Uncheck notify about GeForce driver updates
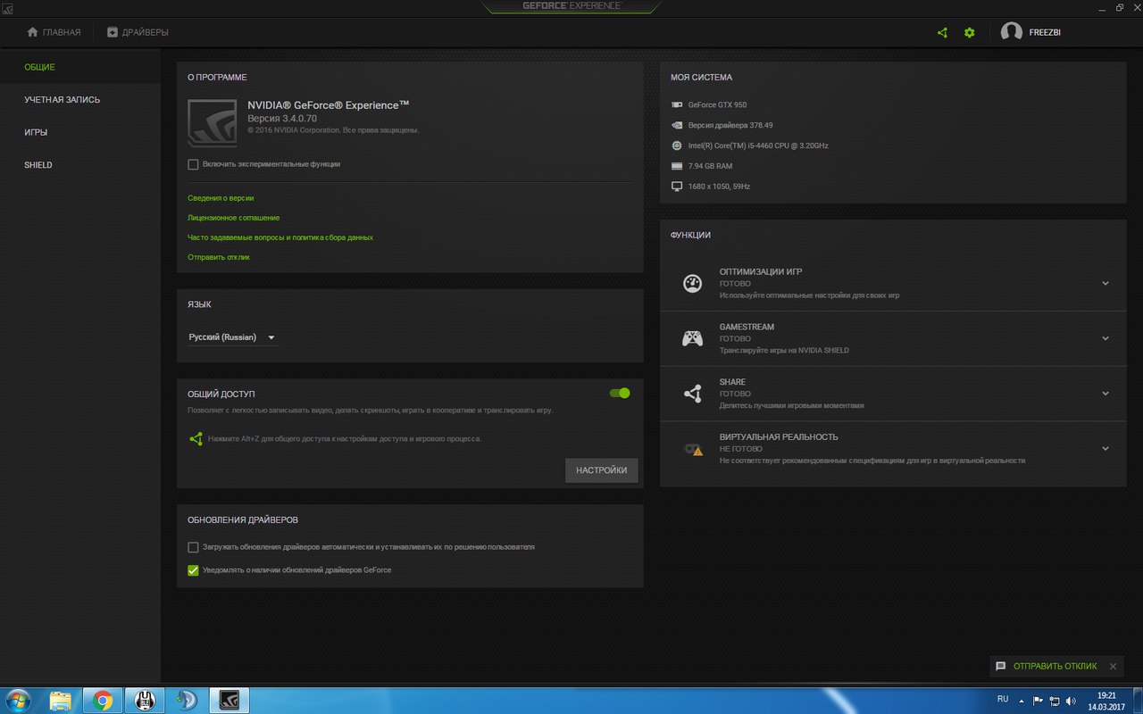This screenshot has width=1143, height=714. tap(193, 570)
